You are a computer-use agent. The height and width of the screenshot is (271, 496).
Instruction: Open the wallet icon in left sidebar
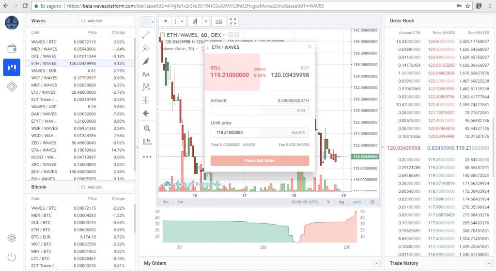click(12, 48)
